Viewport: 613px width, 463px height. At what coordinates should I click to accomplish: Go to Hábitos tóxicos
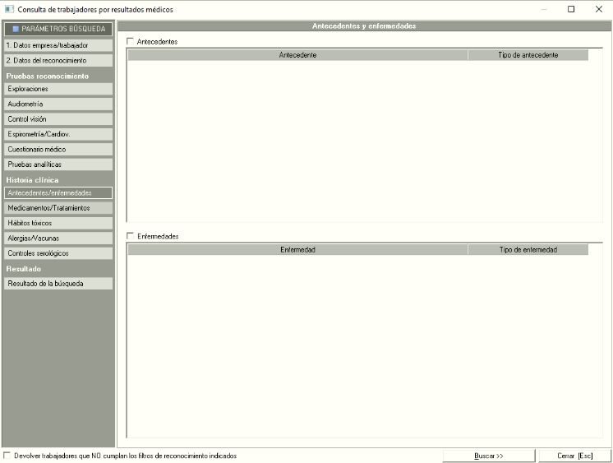tap(58, 223)
